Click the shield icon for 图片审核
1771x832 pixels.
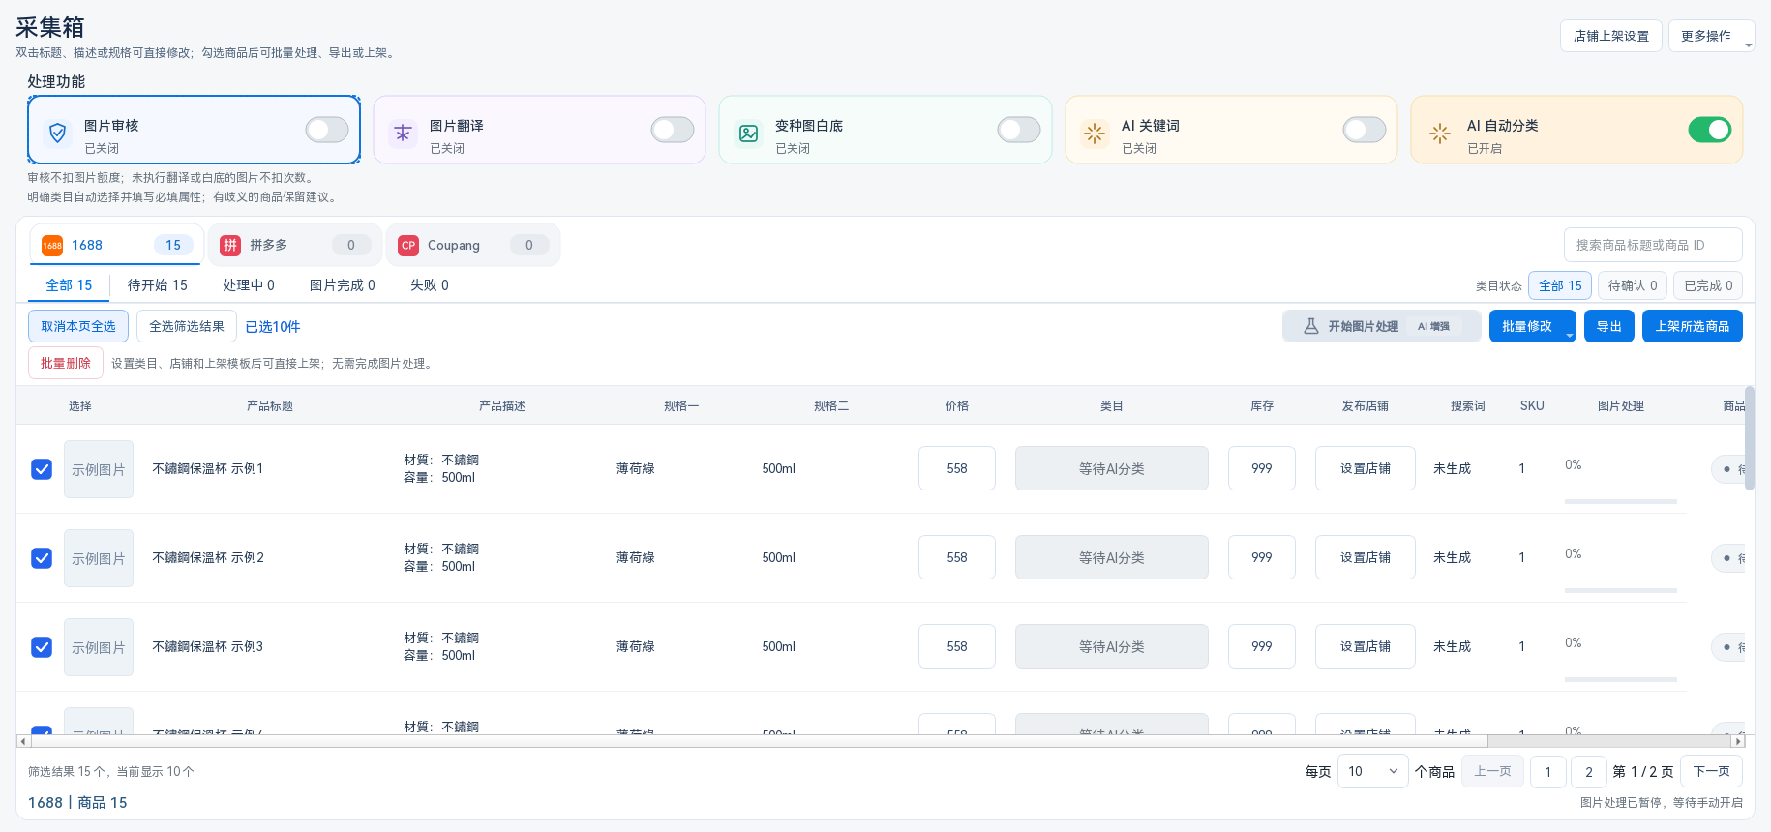point(58,133)
